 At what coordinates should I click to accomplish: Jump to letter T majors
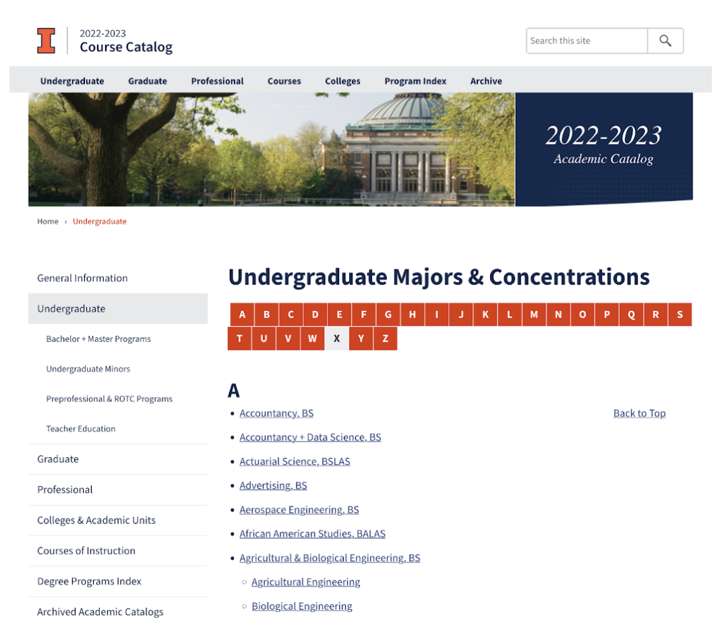coord(239,339)
